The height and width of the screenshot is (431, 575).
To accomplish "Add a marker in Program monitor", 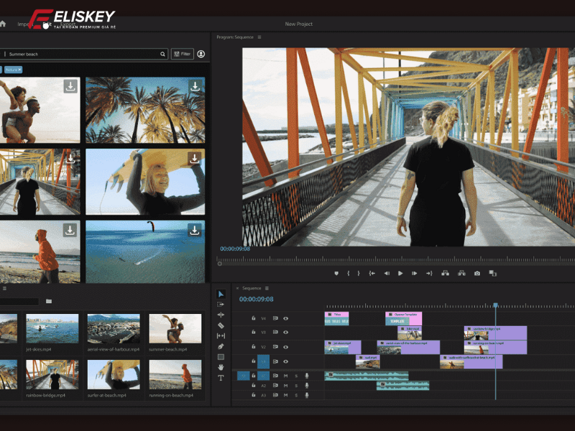I will pos(336,273).
